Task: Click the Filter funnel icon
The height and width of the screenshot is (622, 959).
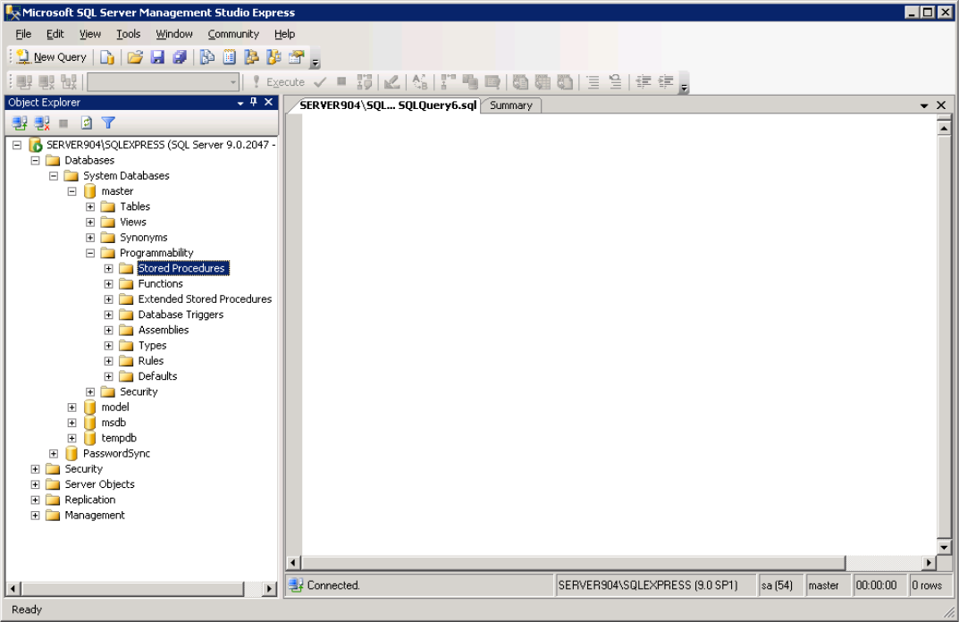Action: tap(108, 123)
